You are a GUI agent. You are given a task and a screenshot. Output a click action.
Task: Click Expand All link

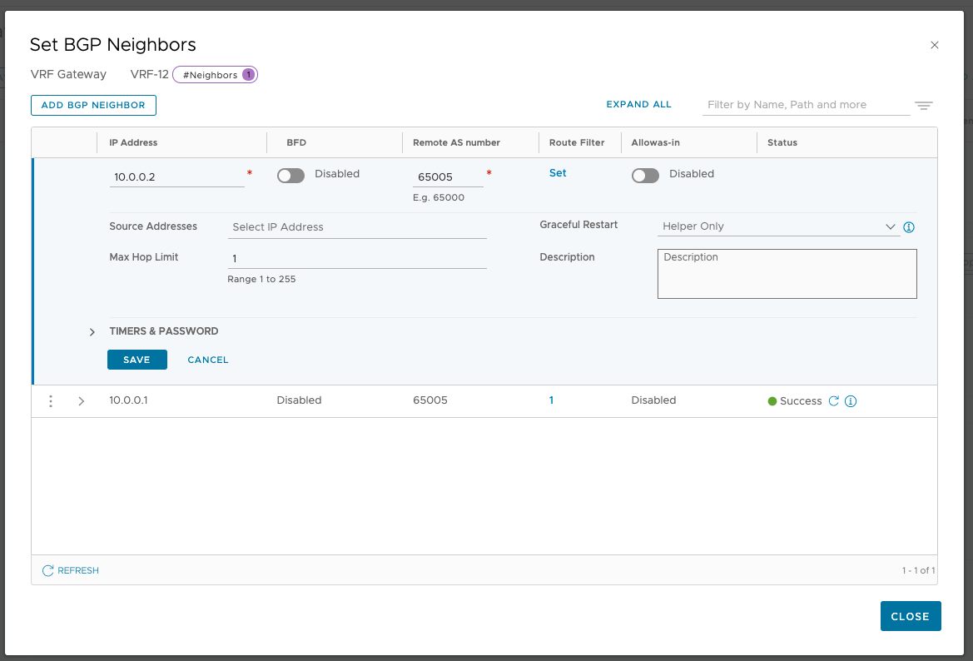tap(638, 105)
